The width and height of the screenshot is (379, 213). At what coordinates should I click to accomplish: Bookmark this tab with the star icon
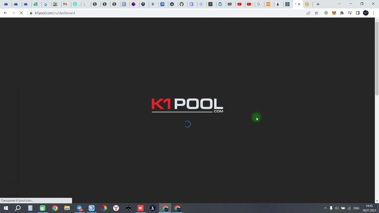(x=316, y=13)
